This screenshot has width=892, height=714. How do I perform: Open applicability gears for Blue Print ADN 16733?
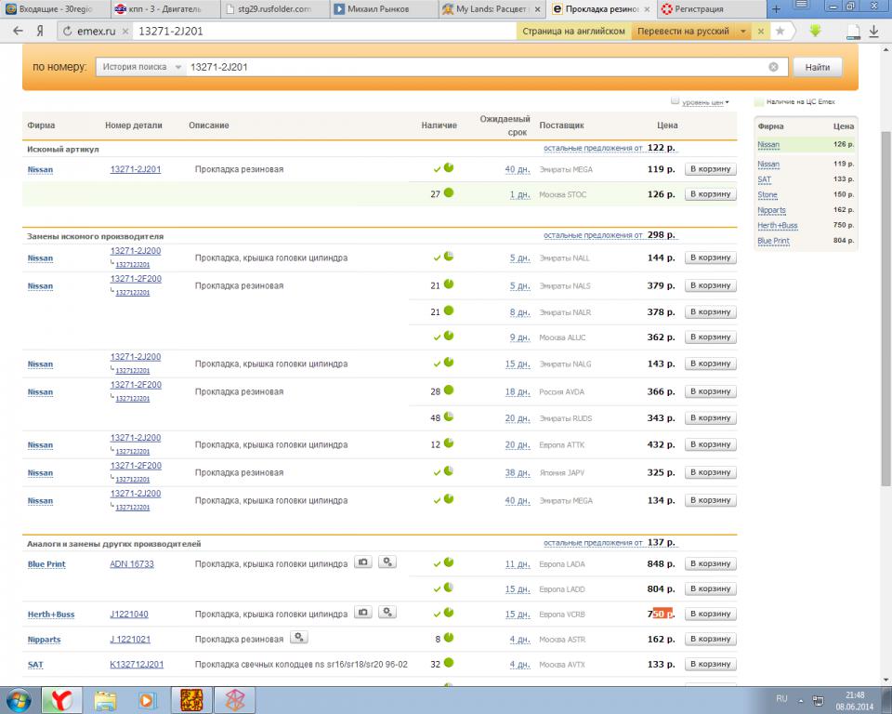click(387, 562)
